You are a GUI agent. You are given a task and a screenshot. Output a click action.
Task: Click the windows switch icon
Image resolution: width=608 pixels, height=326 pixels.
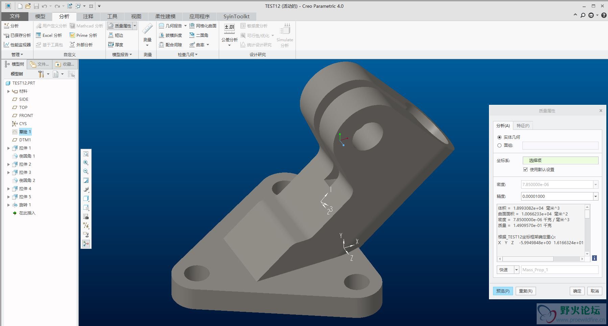click(x=78, y=6)
